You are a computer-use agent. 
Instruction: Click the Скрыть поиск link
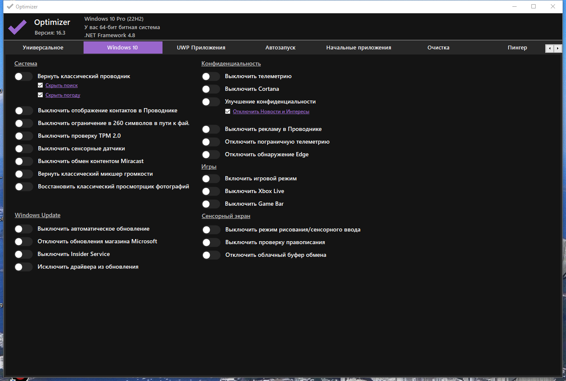[62, 85]
